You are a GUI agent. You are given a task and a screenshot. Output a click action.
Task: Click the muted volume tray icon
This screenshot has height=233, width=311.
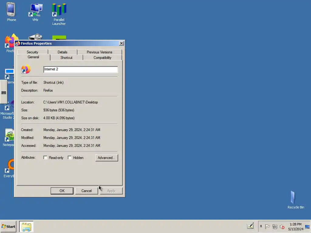point(282,227)
